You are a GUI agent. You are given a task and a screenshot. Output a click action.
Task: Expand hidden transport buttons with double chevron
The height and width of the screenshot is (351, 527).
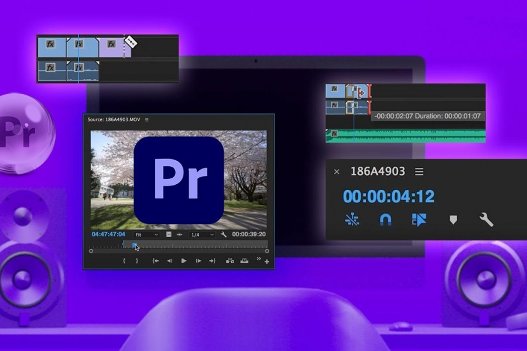click(258, 259)
